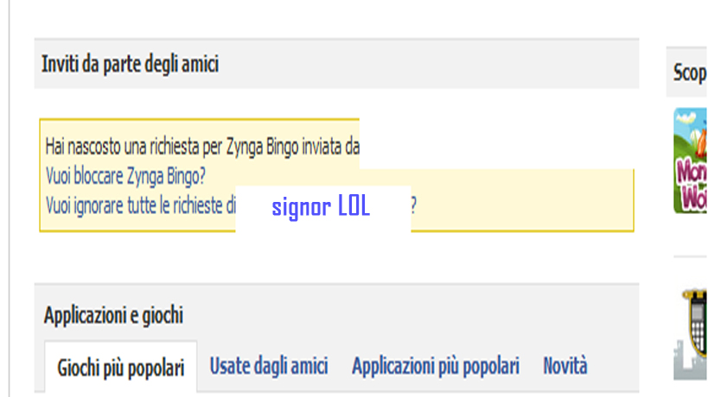Click the blank area after inviata da
708x397 pixels.
497,144
